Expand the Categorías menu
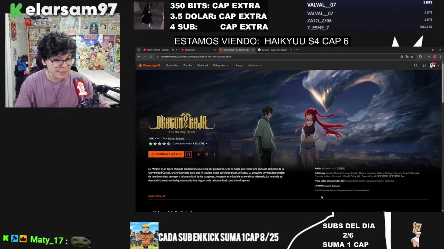 [x=221, y=65]
